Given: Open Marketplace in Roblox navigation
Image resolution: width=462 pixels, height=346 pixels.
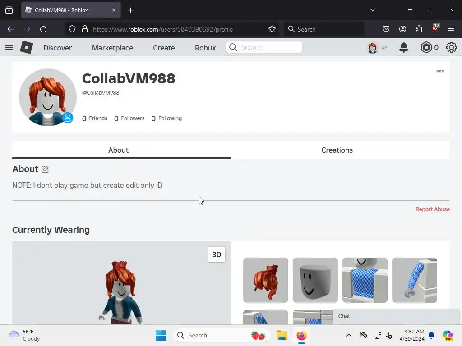Looking at the screenshot, I should pyautogui.click(x=112, y=48).
